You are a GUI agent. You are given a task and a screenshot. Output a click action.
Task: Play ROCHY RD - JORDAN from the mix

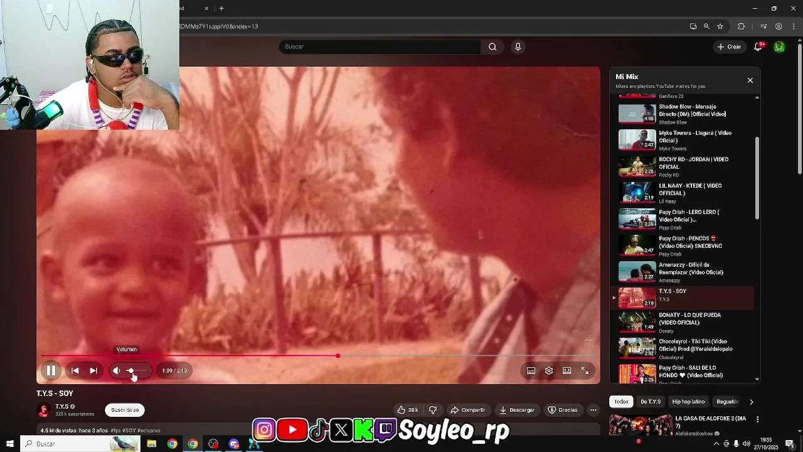(685, 166)
